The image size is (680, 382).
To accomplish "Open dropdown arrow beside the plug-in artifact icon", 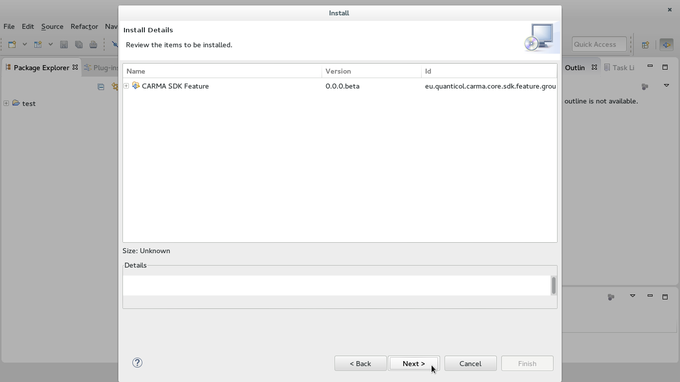I will (50, 44).
